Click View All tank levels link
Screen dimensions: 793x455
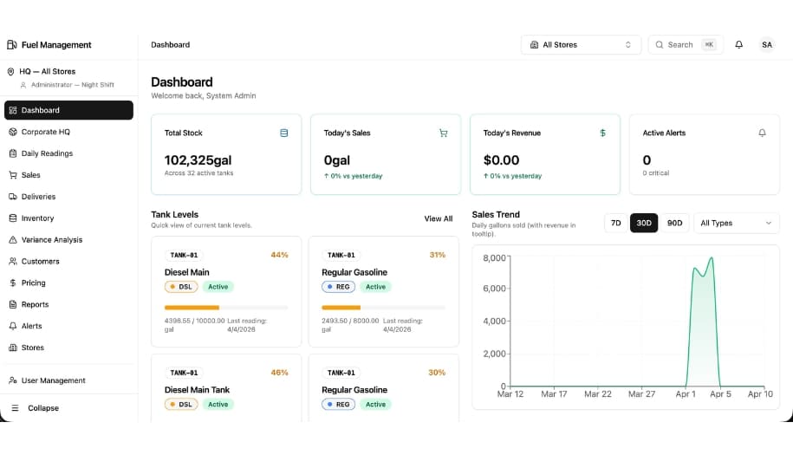point(438,218)
